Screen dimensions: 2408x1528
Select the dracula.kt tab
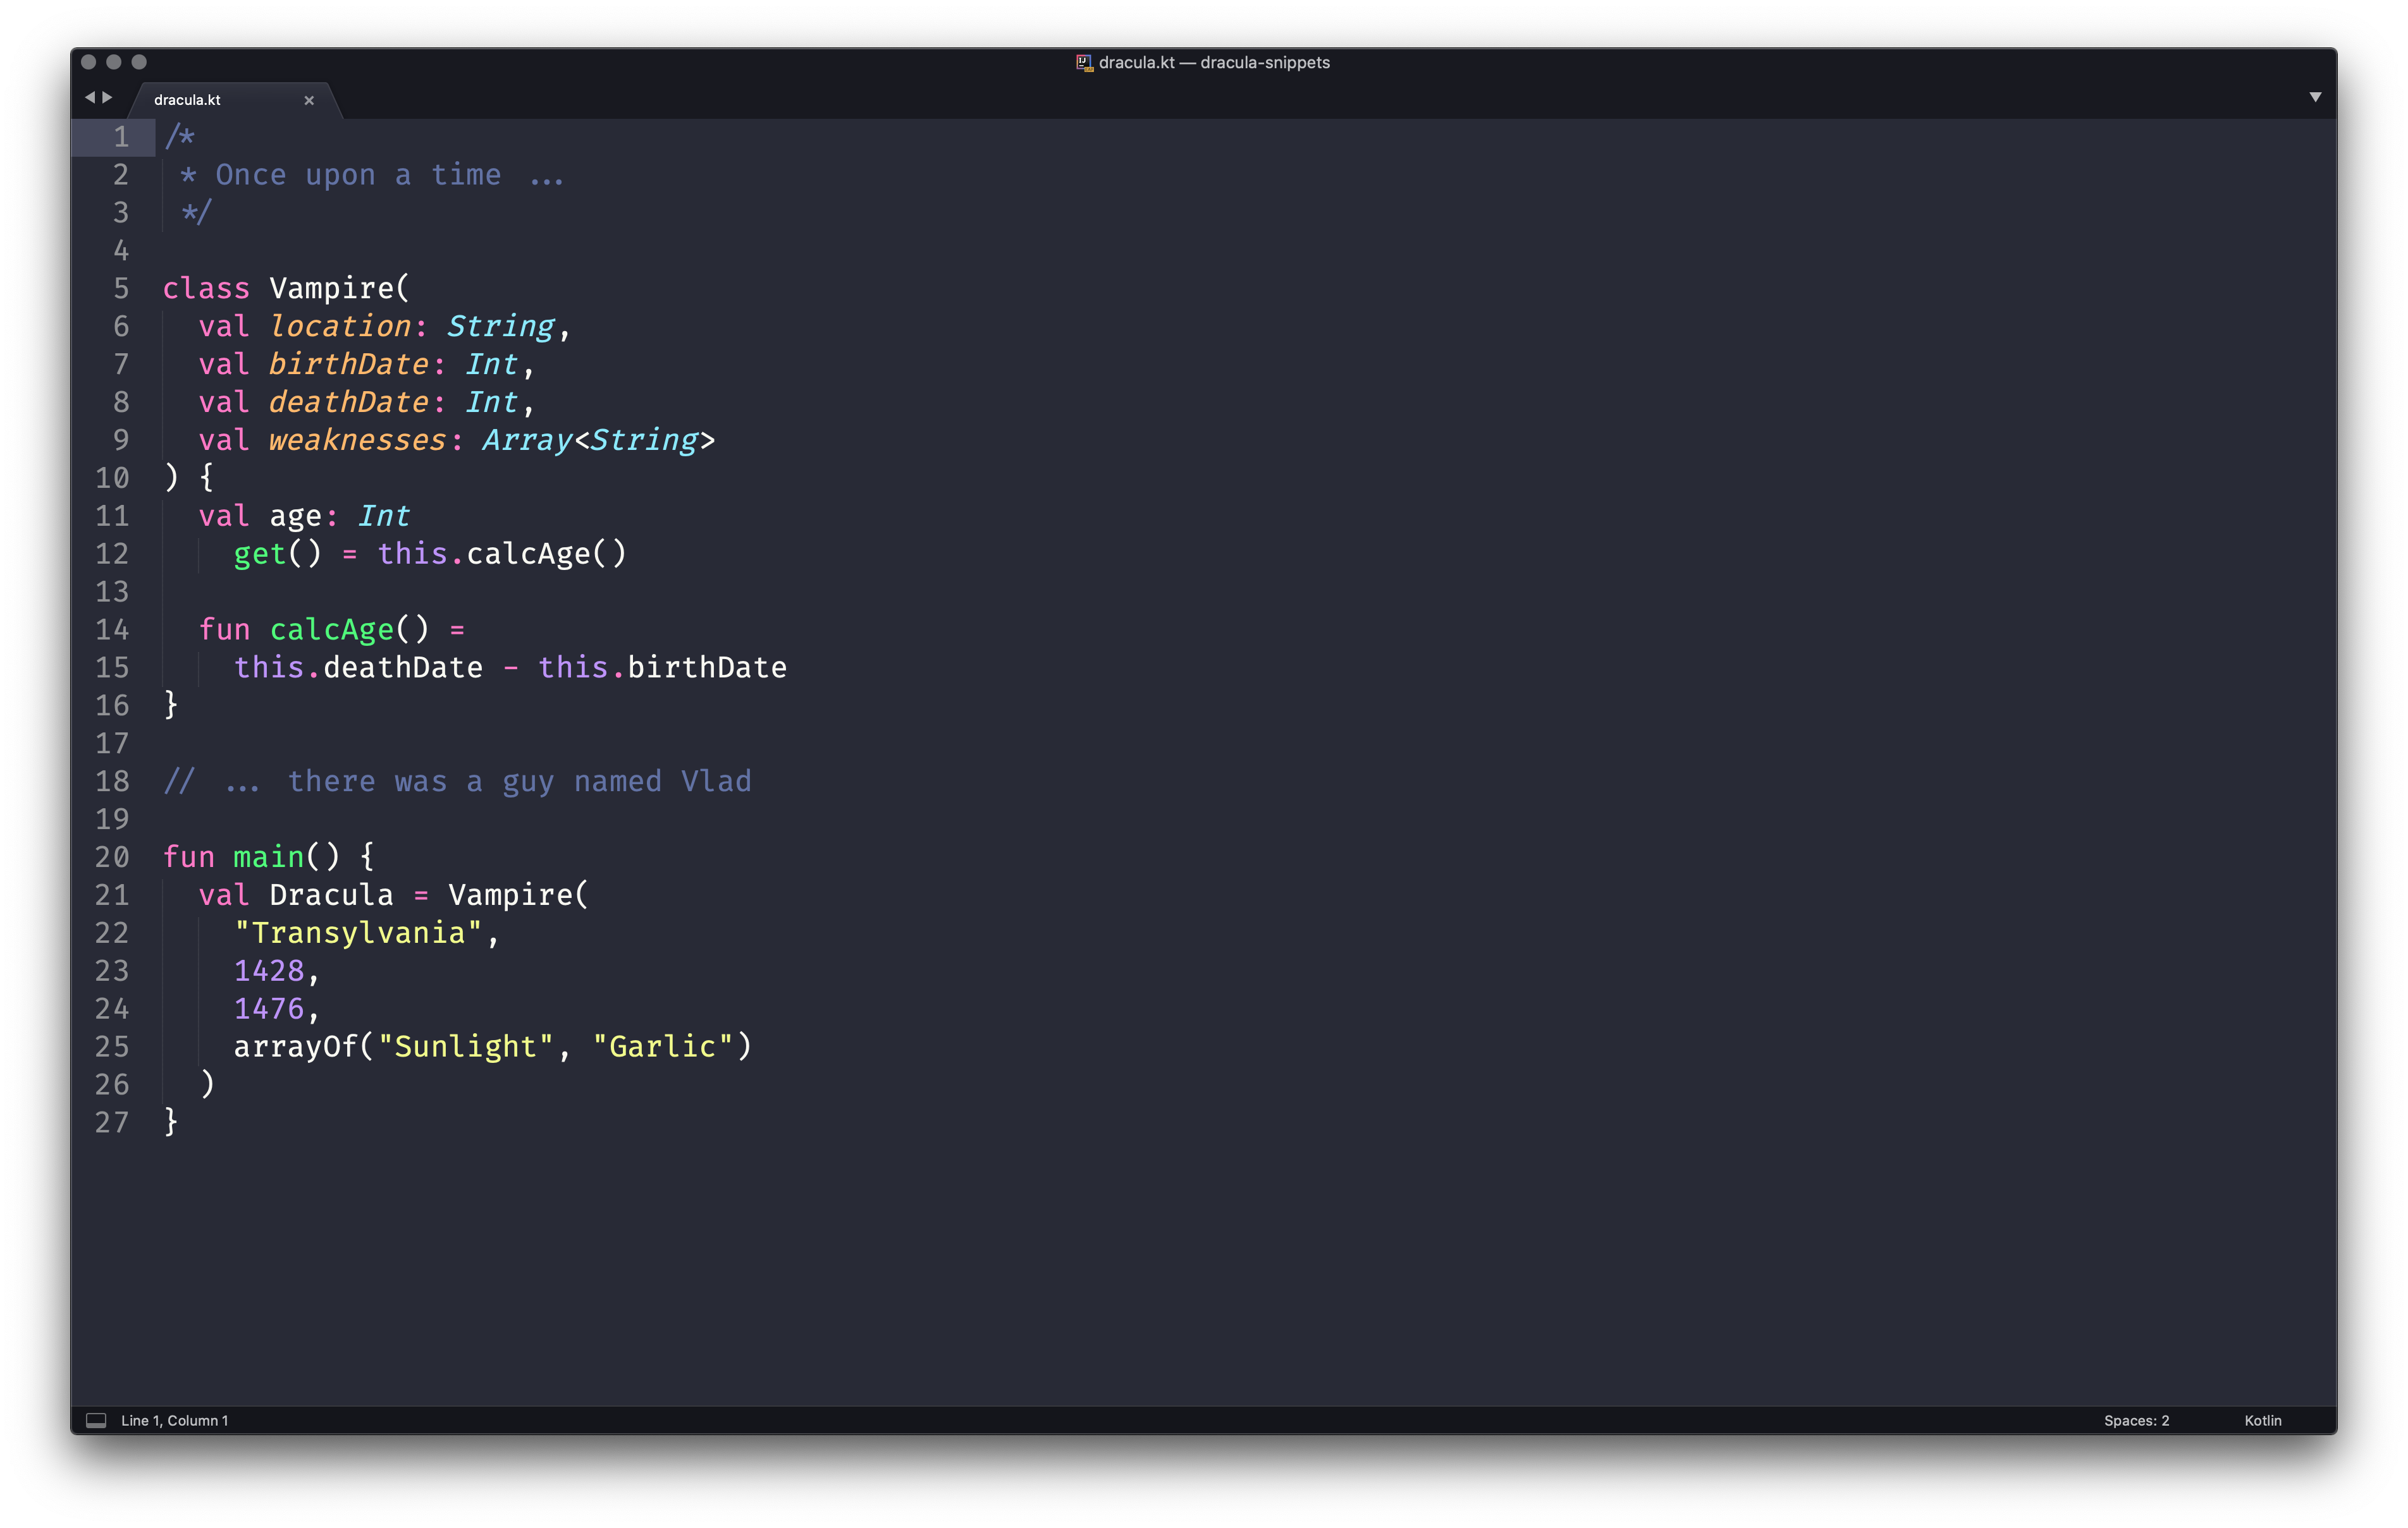click(x=188, y=100)
